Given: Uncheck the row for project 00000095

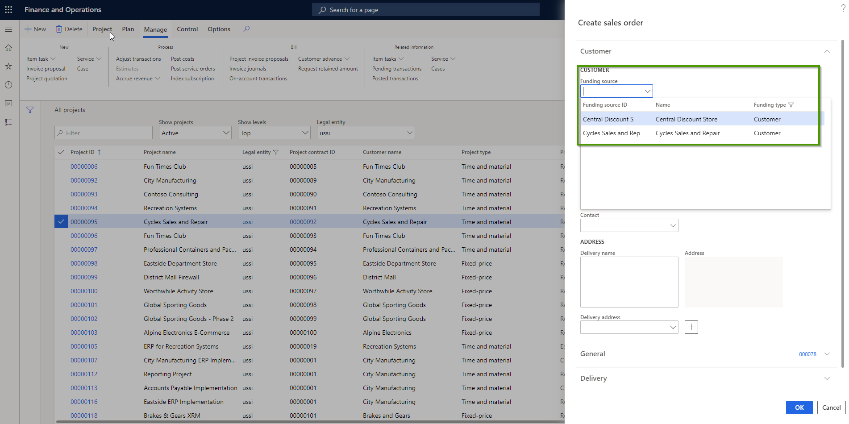Looking at the screenshot, I should coord(61,221).
